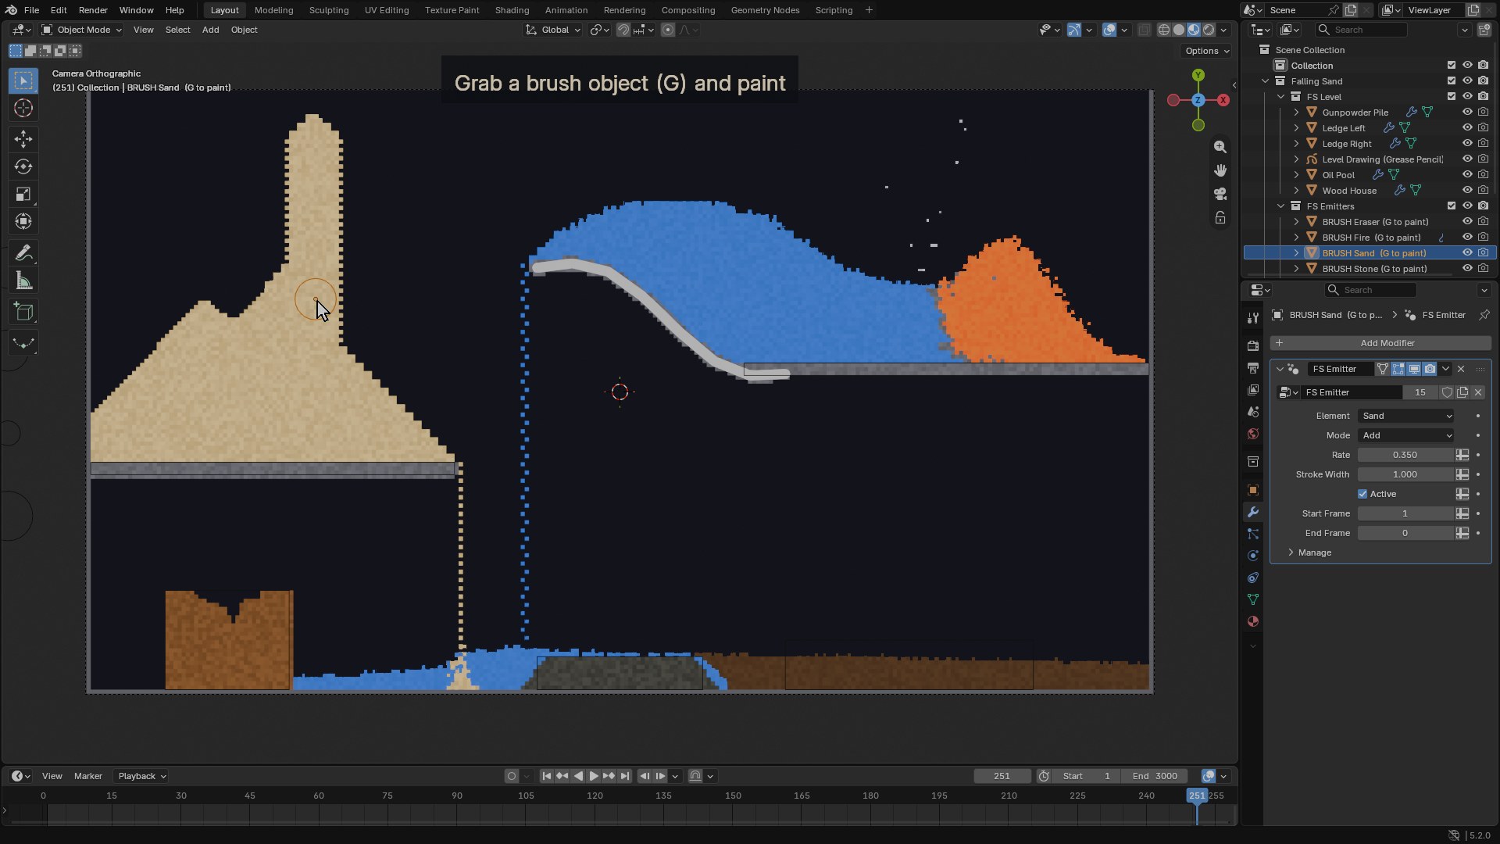Select the Add Cube tool
Screen dimensions: 1500x844
(x=23, y=312)
